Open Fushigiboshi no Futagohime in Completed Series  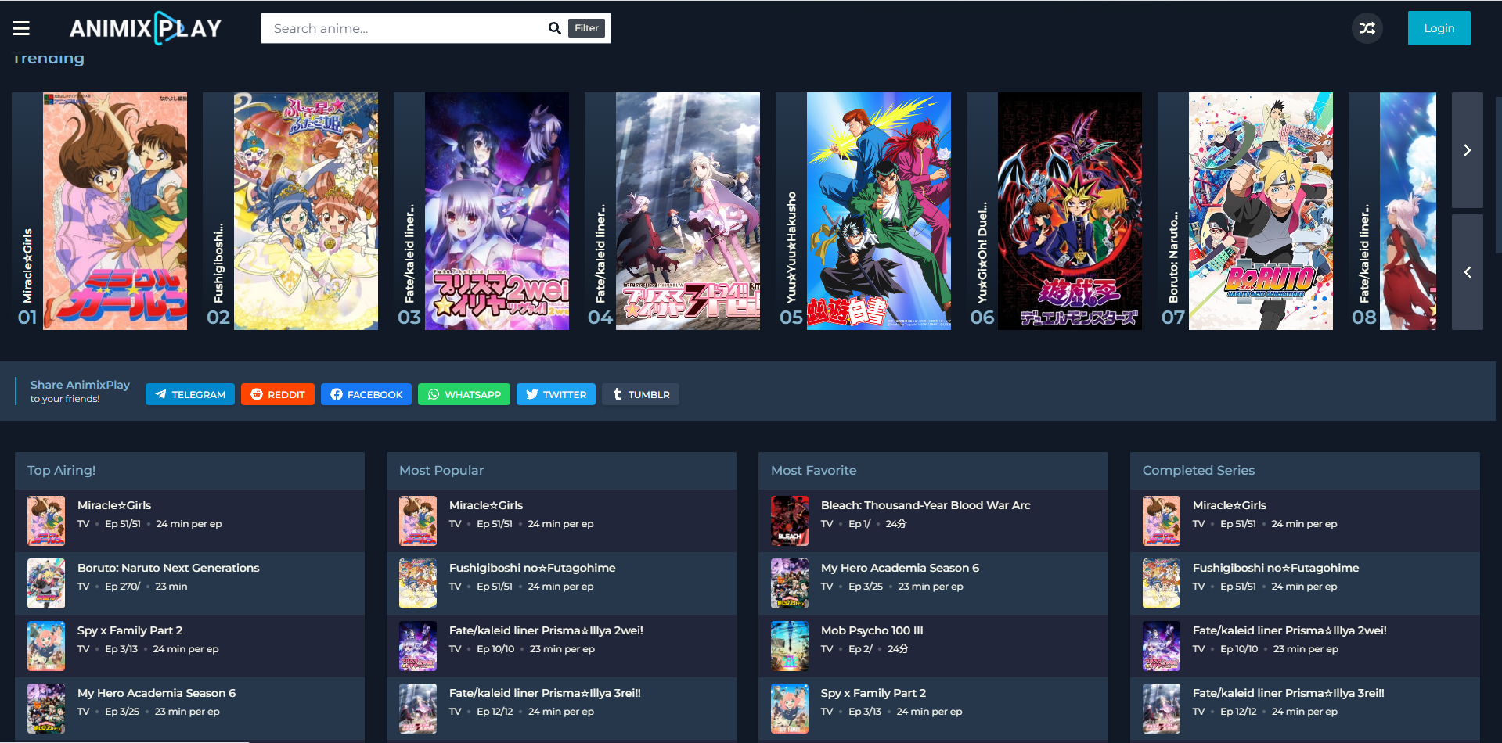[x=1276, y=568]
